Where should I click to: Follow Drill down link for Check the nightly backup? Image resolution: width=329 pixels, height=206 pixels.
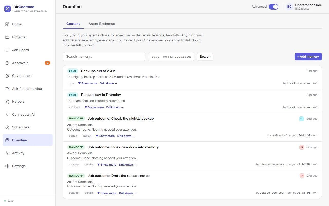pos(126,136)
